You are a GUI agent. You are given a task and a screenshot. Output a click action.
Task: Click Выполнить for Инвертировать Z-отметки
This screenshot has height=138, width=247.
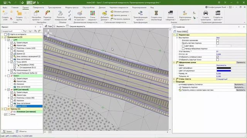coord(240,84)
